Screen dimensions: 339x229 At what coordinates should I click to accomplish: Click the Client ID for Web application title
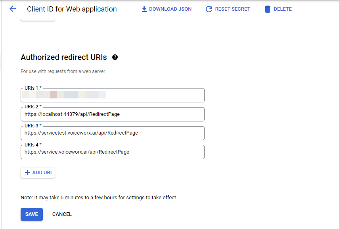pos(72,9)
